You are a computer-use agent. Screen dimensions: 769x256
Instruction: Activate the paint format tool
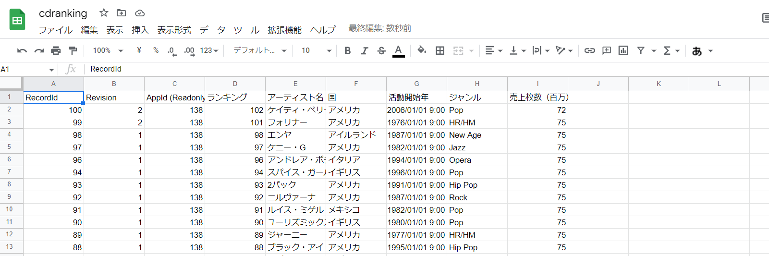coord(73,50)
